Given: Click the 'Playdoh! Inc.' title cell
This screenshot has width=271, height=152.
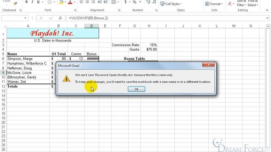Looking at the screenshot, I should [x=53, y=33].
